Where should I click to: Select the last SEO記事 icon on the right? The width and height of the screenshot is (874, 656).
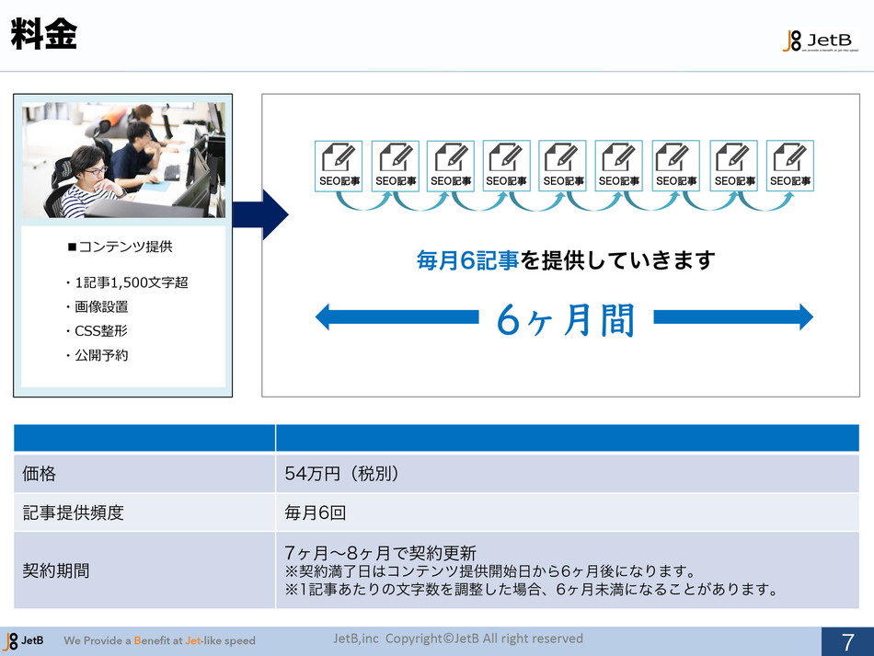click(x=789, y=166)
